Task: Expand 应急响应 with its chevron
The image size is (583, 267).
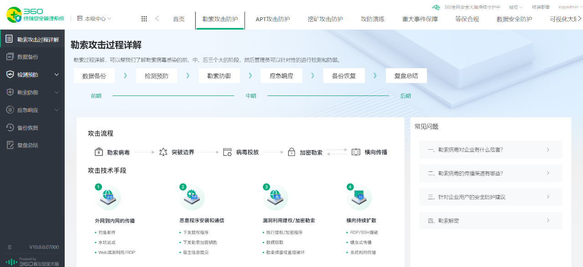Action: (x=57, y=110)
